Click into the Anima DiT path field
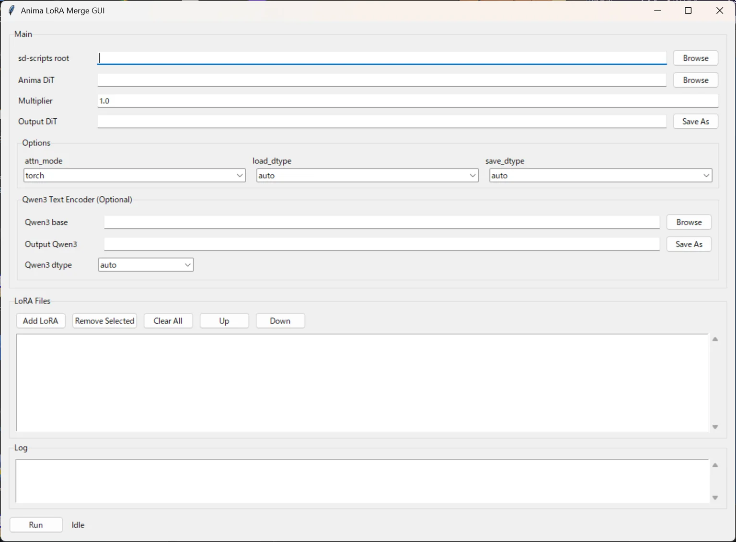736x542 pixels. [382, 80]
